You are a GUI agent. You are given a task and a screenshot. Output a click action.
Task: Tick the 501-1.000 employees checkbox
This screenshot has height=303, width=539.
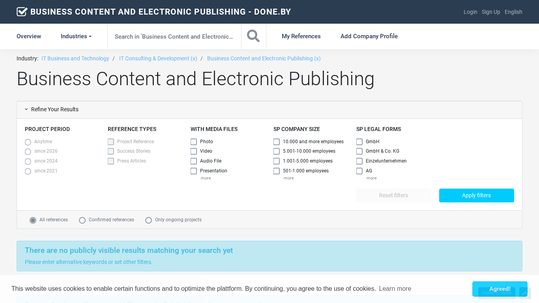click(277, 171)
